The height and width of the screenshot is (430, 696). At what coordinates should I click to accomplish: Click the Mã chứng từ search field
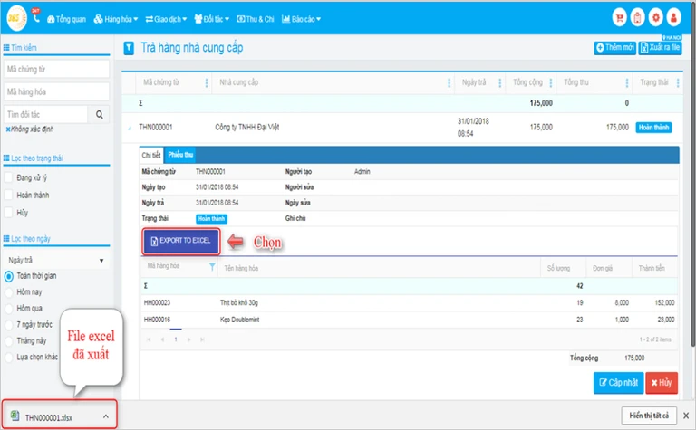[56, 69]
